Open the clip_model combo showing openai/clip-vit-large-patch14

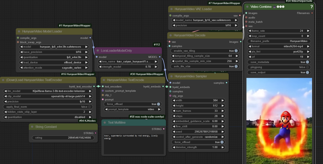click(48, 96)
